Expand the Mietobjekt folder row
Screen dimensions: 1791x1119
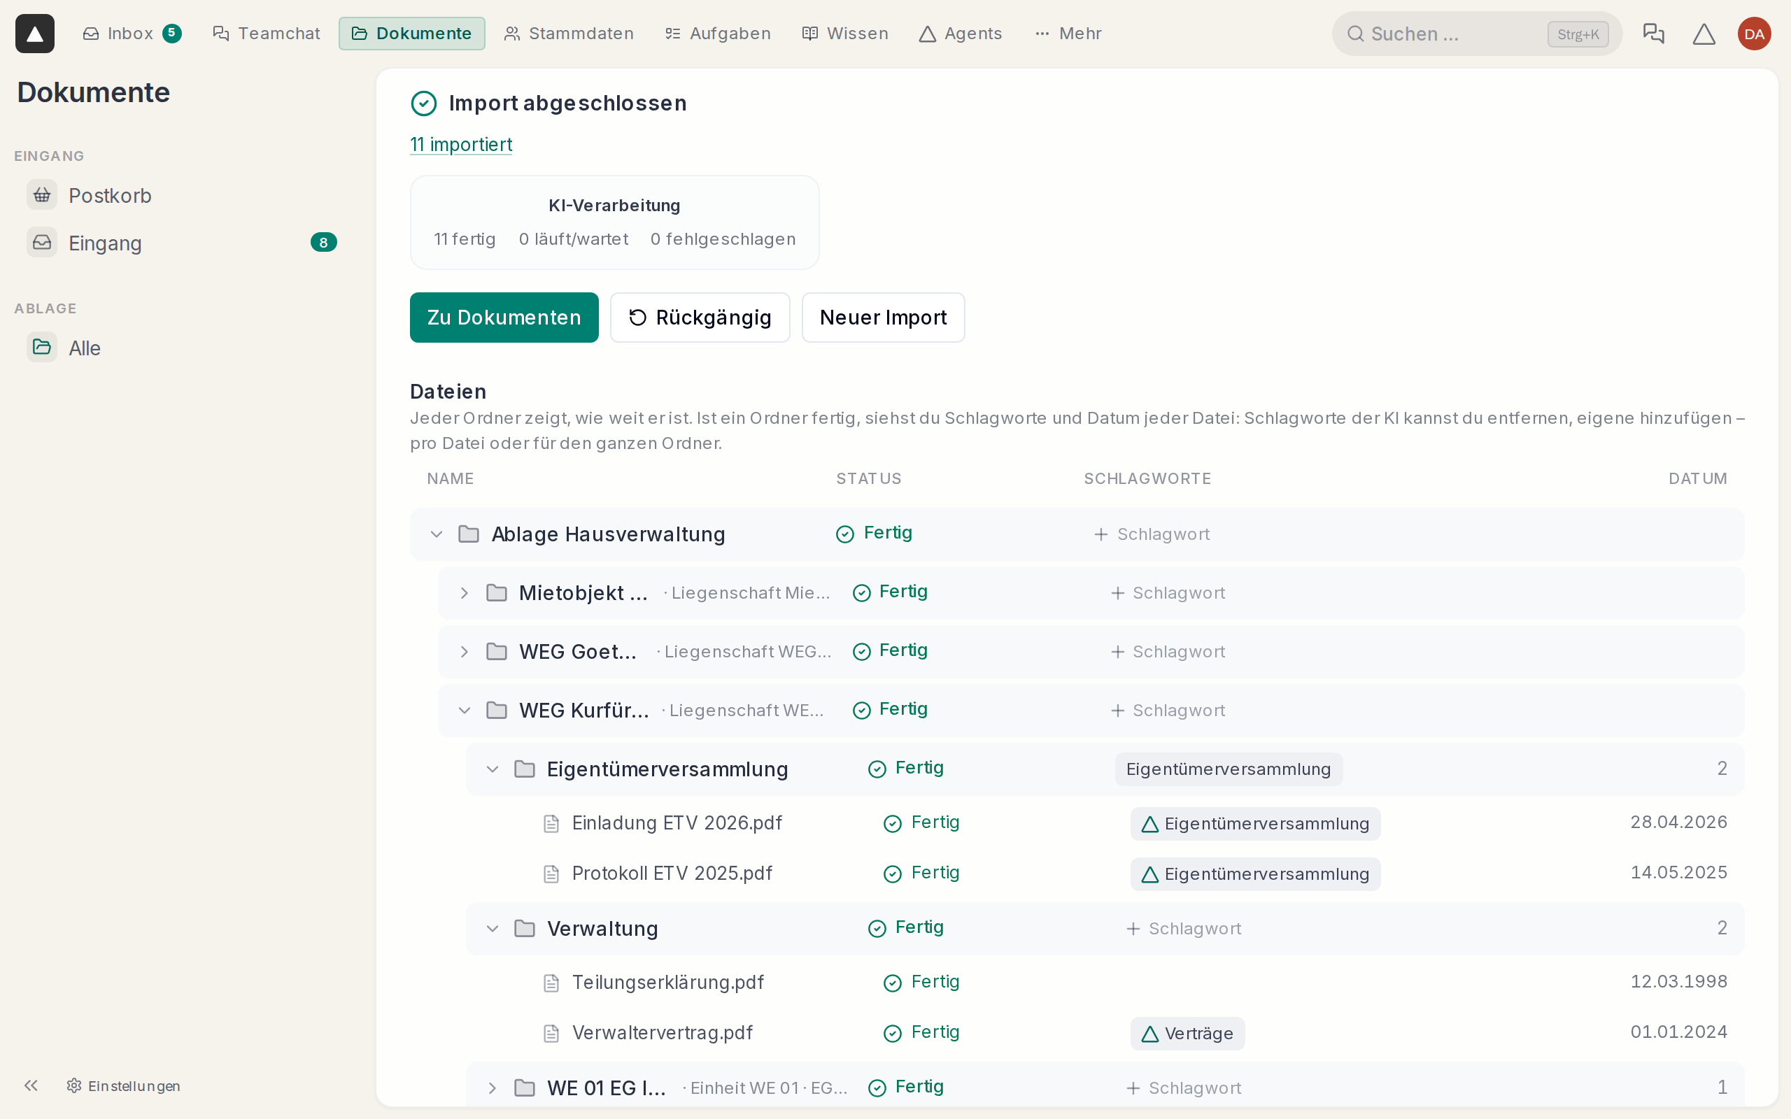[x=464, y=593]
